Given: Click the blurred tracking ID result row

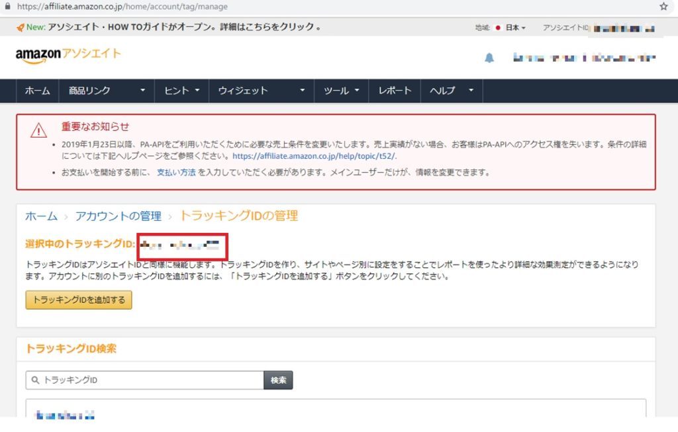Looking at the screenshot, I should 65,415.
